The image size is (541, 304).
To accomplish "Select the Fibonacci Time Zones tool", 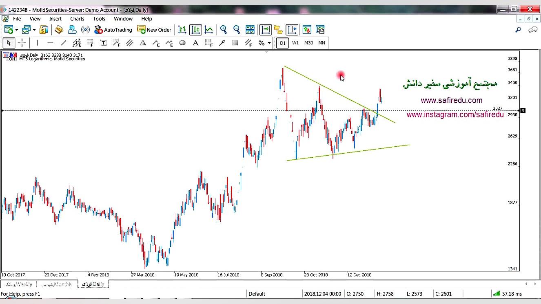I will (209, 43).
